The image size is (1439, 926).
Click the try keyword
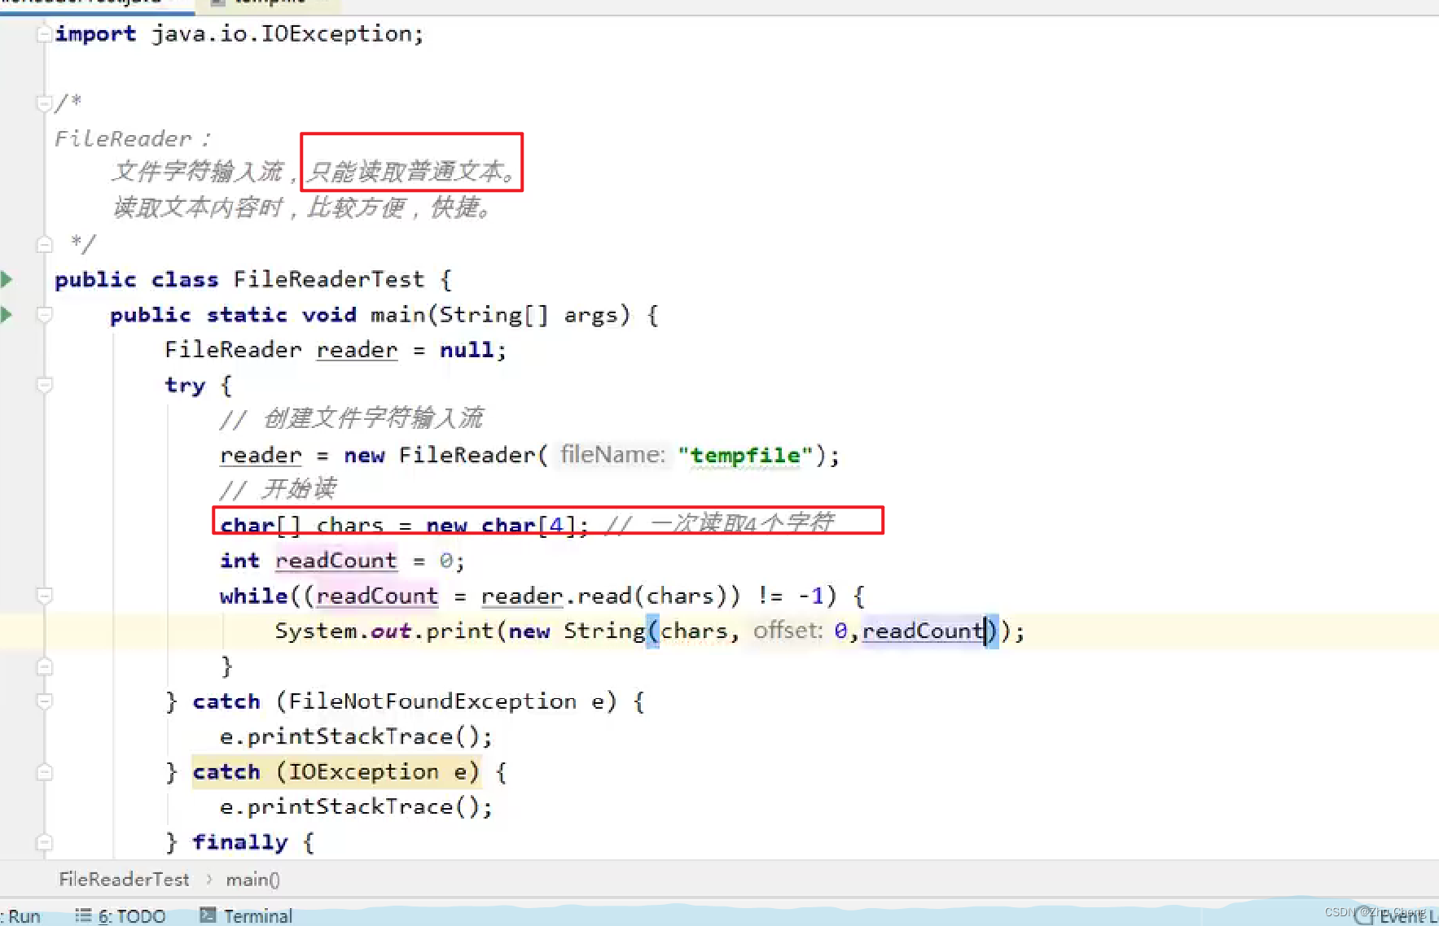186,385
